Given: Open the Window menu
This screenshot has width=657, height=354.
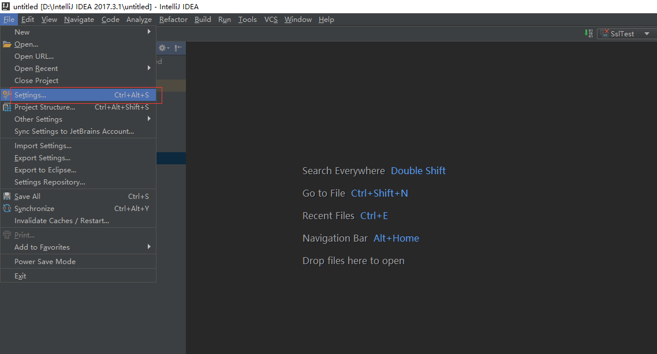Looking at the screenshot, I should pyautogui.click(x=298, y=20).
